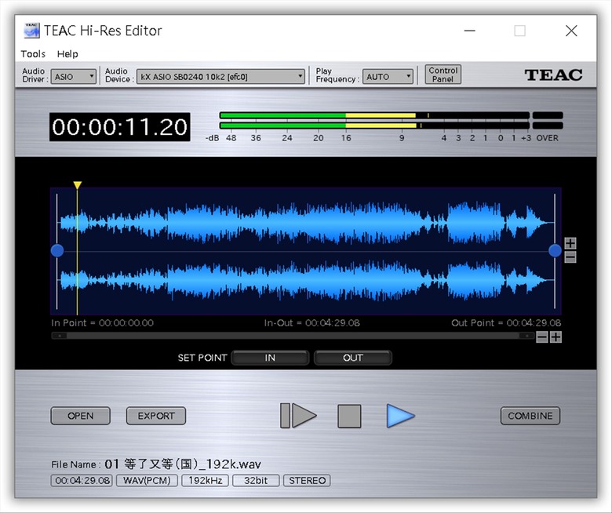Zoom out timeline with horizontal minus icon
Image resolution: width=612 pixels, height=513 pixels.
tap(541, 337)
